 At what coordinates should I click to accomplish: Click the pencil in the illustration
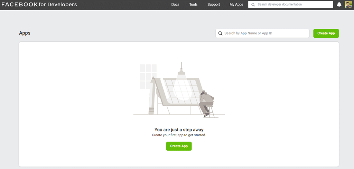[152, 96]
